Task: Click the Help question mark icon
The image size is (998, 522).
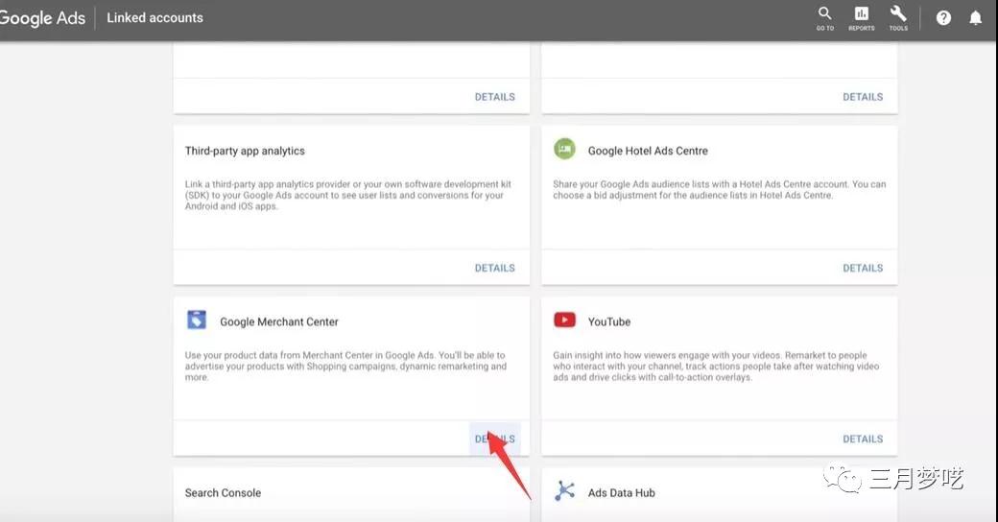Action: 943,18
